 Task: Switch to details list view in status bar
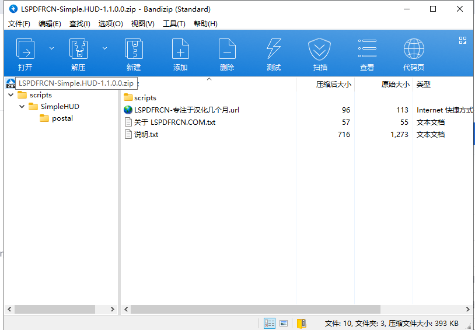point(270,324)
